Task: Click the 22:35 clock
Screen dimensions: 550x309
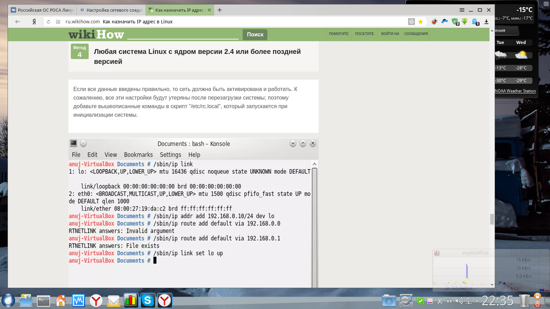Action: pos(498,301)
